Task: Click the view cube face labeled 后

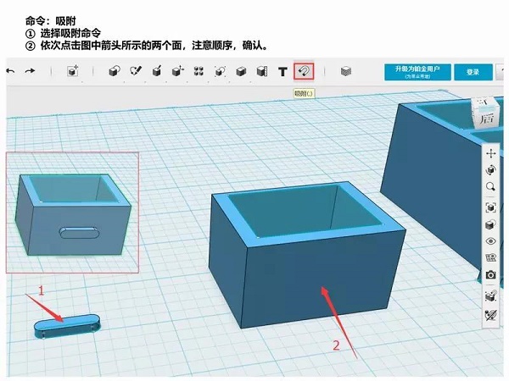Action: 487,118
